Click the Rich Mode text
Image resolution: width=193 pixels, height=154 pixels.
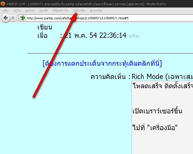click(147, 77)
